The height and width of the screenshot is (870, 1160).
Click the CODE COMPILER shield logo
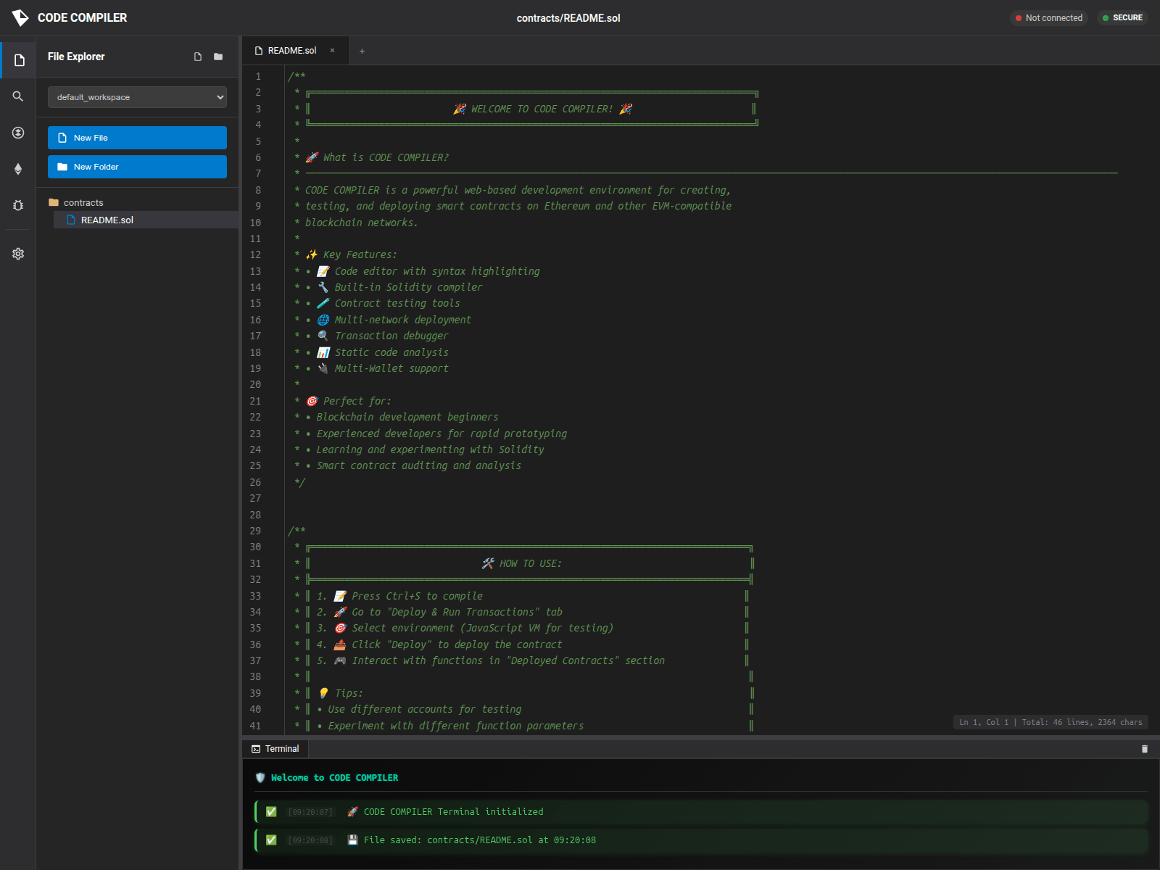point(21,17)
